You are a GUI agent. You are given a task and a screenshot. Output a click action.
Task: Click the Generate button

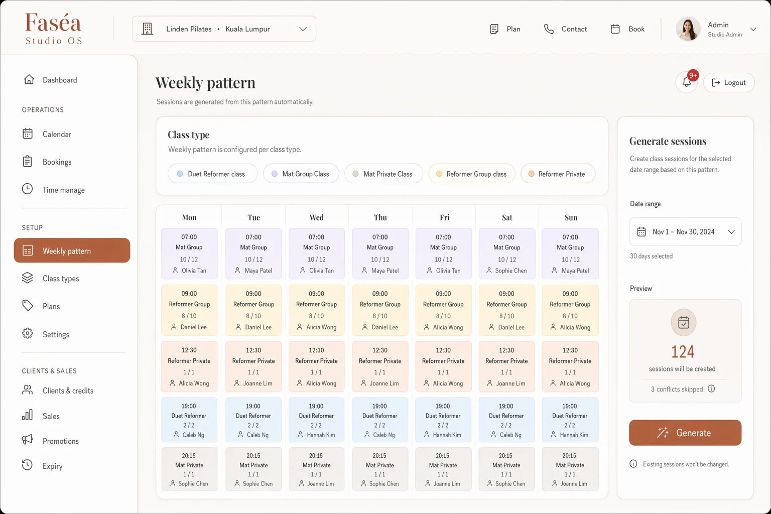(685, 433)
